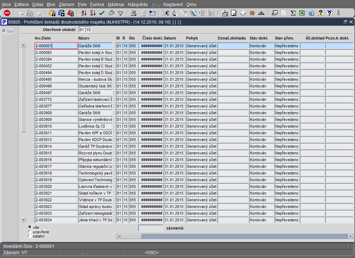Click the Datum cell for 2-003920
This screenshot has height=258, width=355.
[x=174, y=186]
